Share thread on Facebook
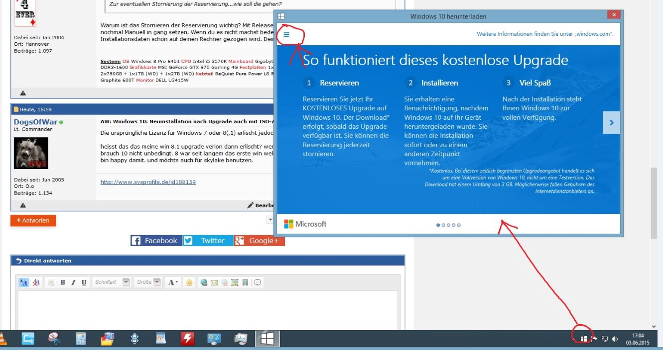The width and height of the screenshot is (663, 350). pos(155,241)
